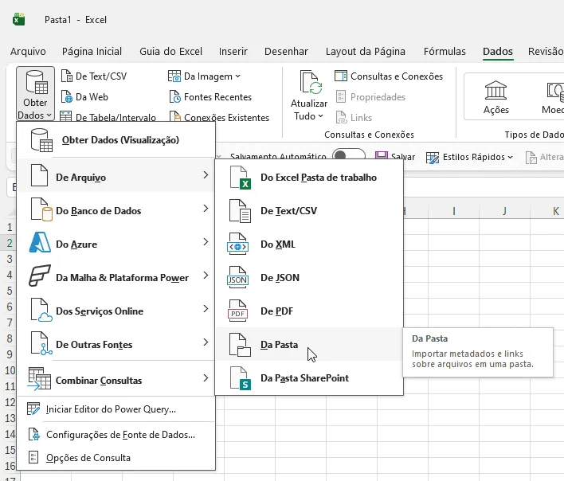Open the Obter Dados dropdown
The height and width of the screenshot is (481, 564).
tap(35, 94)
